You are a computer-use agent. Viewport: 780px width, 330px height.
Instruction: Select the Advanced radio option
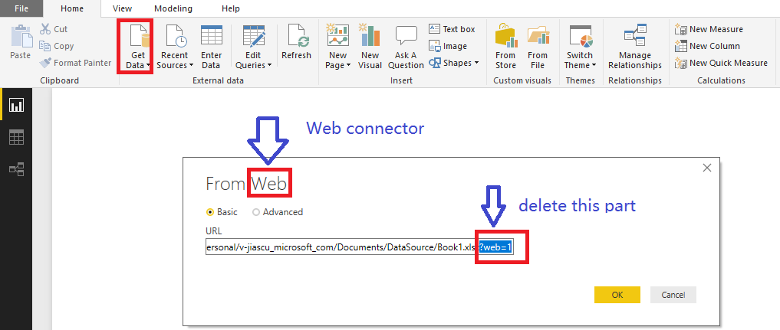coord(256,212)
